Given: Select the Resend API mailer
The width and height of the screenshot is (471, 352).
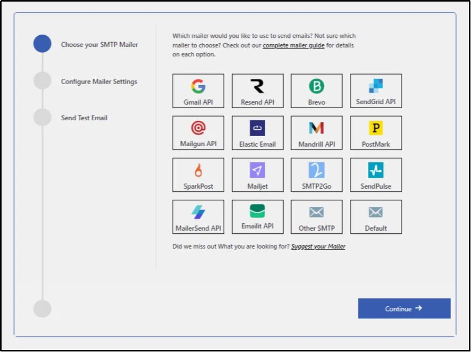Looking at the screenshot, I should (x=257, y=90).
